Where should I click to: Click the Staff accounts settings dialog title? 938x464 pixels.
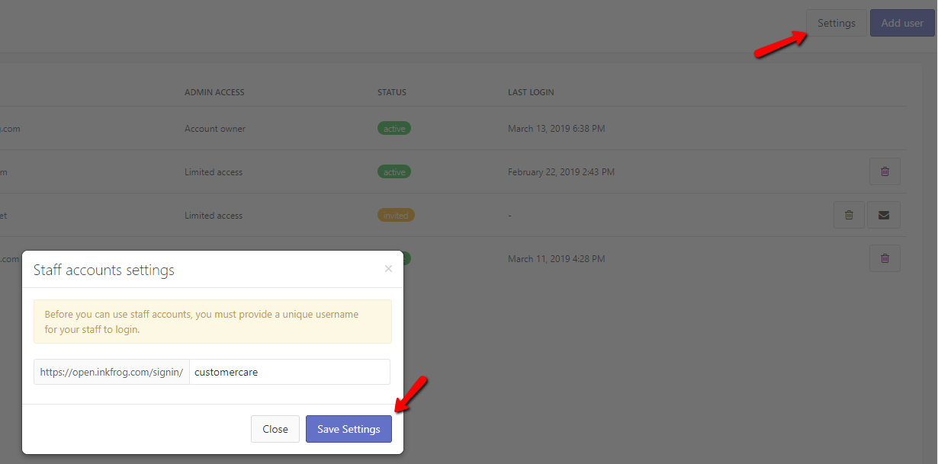(x=104, y=270)
